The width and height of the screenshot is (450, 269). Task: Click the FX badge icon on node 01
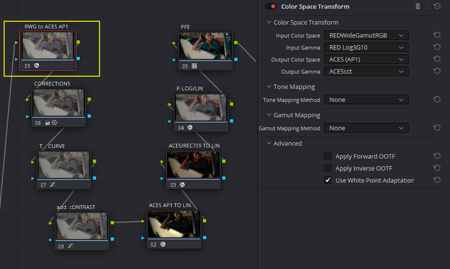tap(37, 65)
